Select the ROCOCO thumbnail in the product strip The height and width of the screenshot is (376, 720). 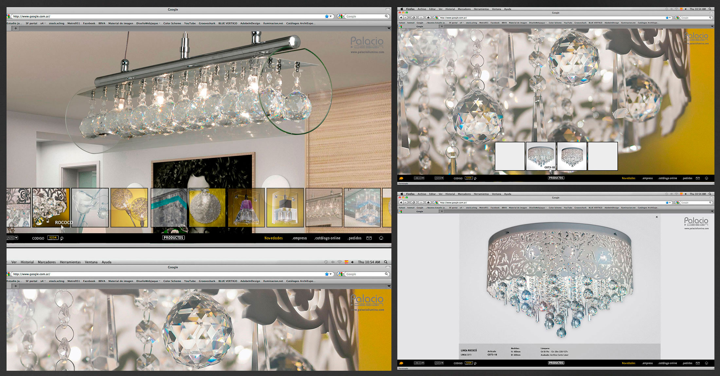[51, 208]
